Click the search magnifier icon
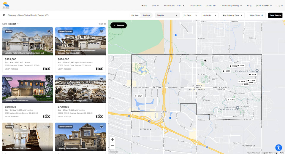285x154 pixels. click(4, 15)
